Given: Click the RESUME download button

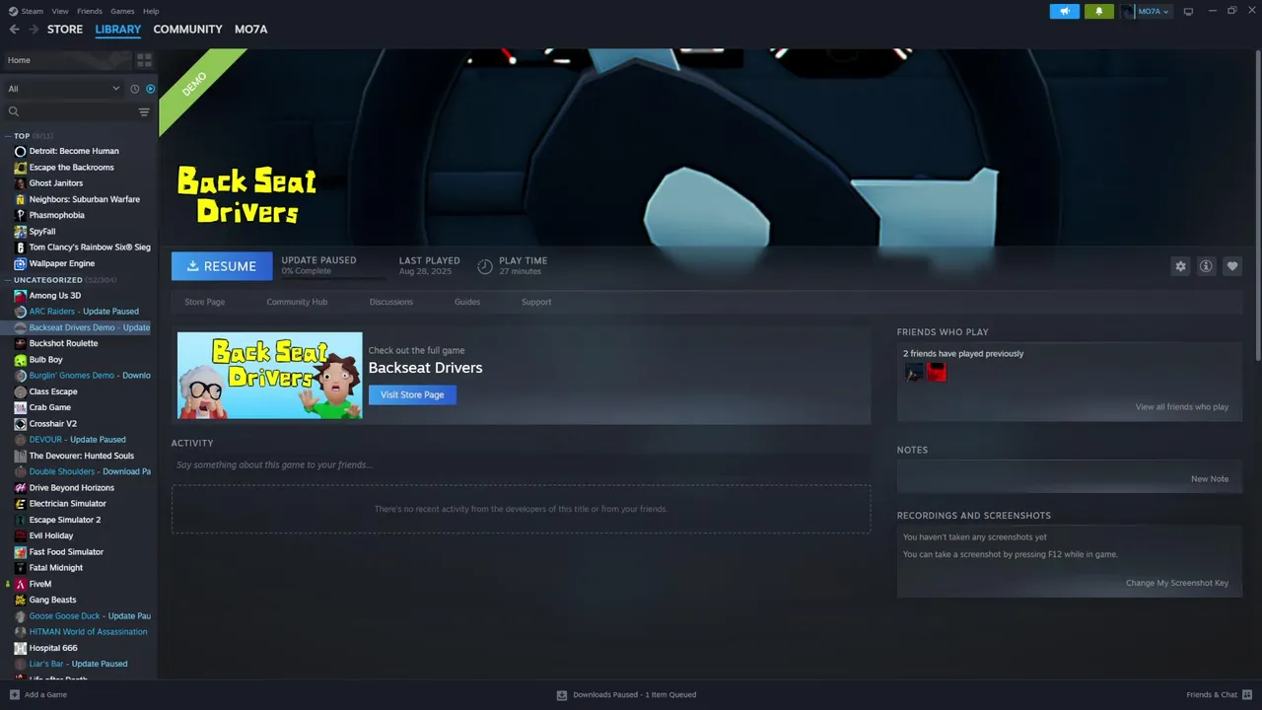Looking at the screenshot, I should click(x=222, y=266).
